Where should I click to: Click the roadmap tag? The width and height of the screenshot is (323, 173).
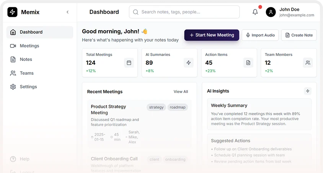click(178, 107)
